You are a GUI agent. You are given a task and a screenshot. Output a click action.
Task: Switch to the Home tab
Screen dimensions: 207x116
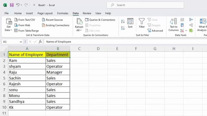(18, 13)
